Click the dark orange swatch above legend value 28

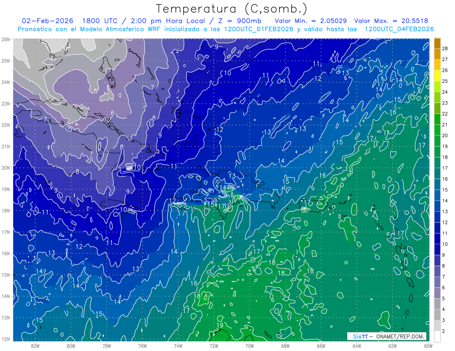click(437, 43)
